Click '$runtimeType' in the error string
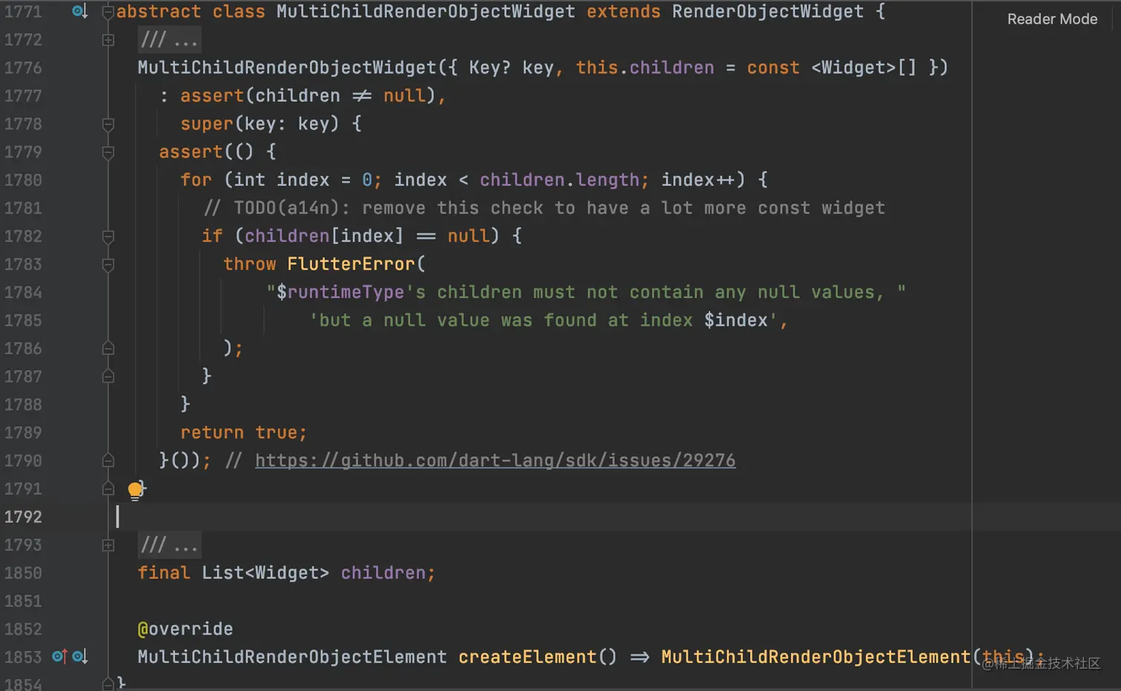This screenshot has width=1121, height=691. pos(340,292)
